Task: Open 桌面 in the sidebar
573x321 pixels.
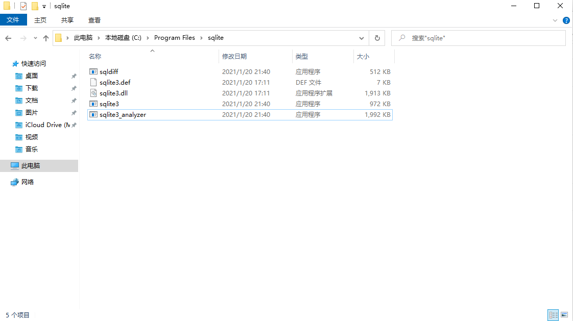Action: pos(32,76)
